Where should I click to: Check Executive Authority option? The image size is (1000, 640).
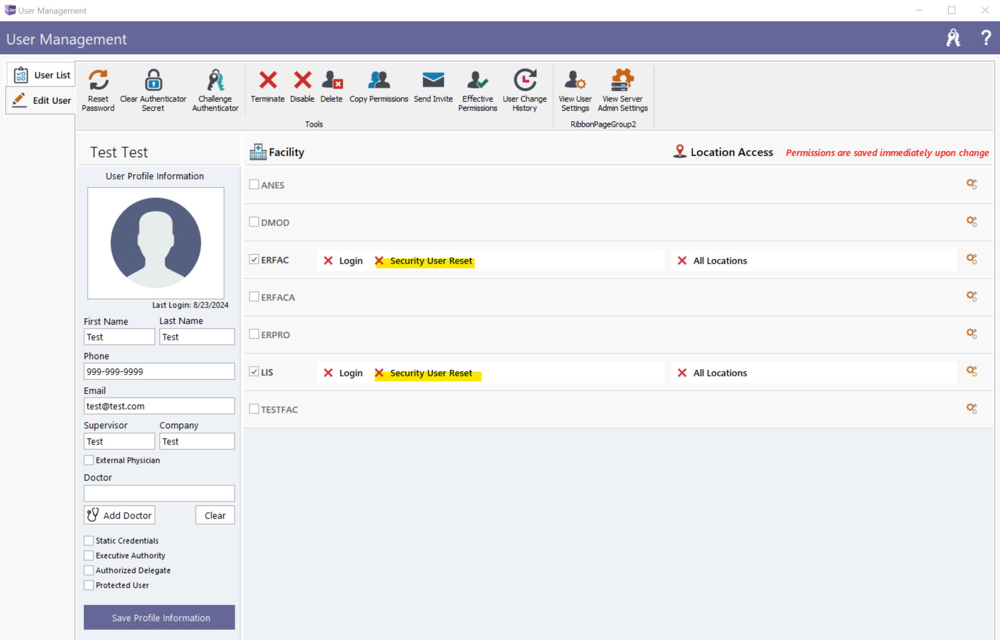(89, 556)
